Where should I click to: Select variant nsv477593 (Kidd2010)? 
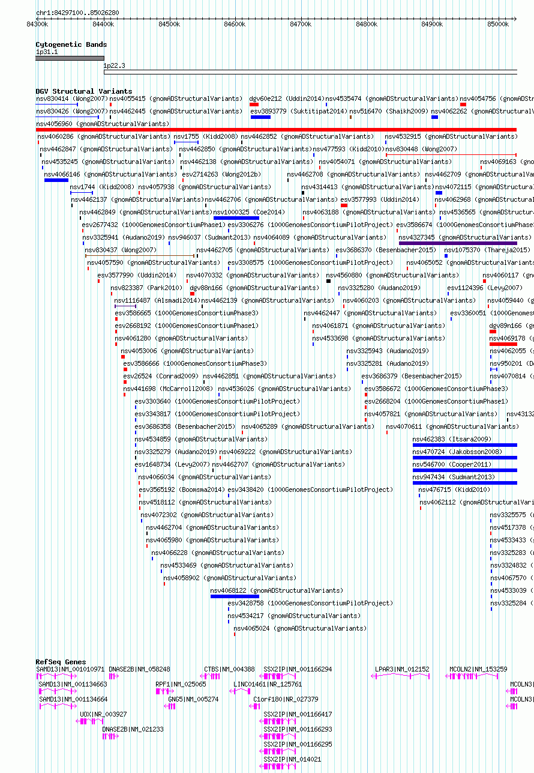(348, 149)
